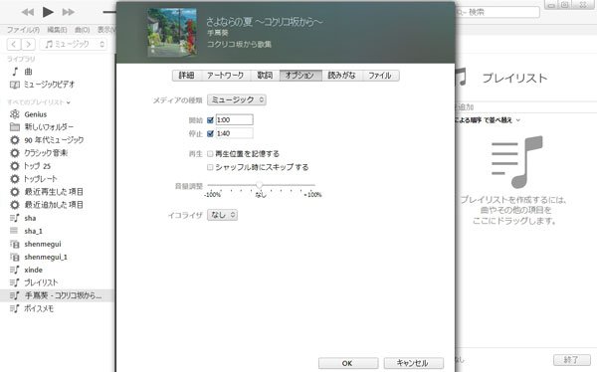
Task: Go forward with the right navigation arrow
Action: [29, 44]
